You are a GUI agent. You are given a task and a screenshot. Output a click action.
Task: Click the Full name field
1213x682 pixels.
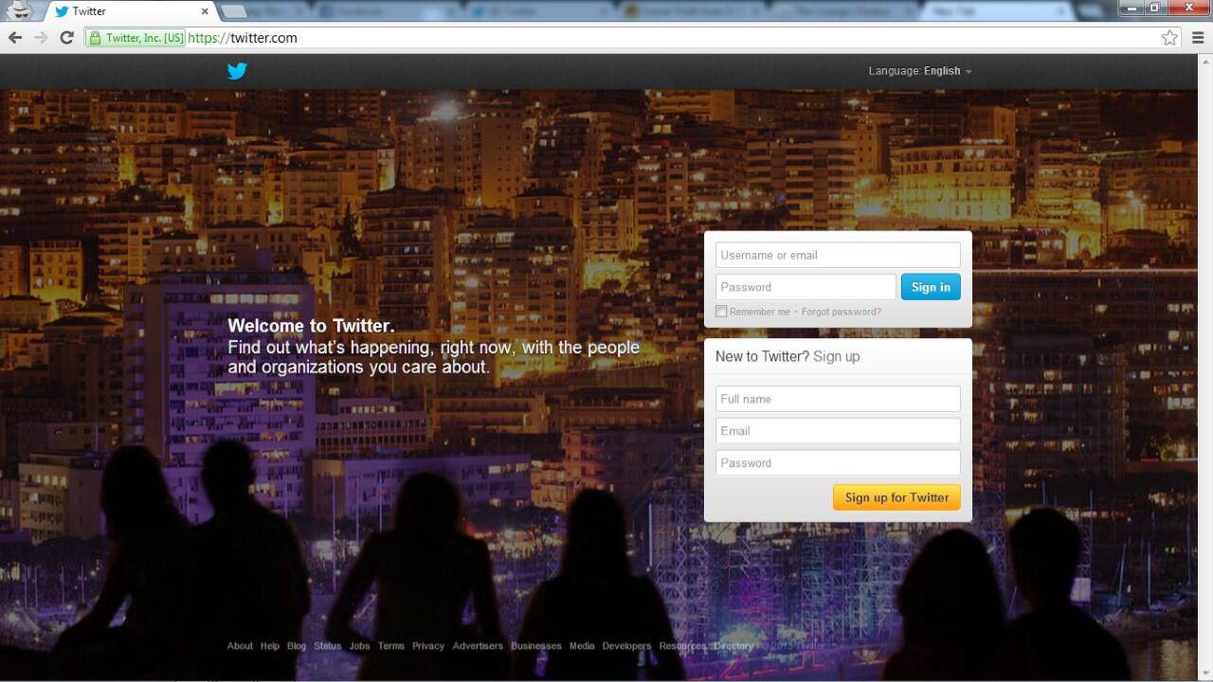click(838, 399)
